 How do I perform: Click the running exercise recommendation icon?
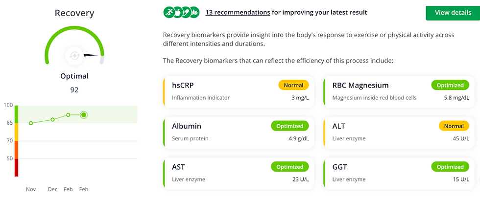(168, 13)
